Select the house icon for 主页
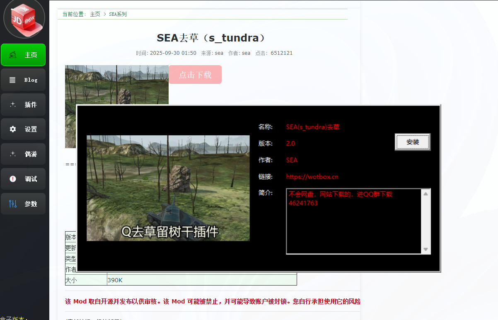Image resolution: width=498 pixels, height=320 pixels. [13, 55]
